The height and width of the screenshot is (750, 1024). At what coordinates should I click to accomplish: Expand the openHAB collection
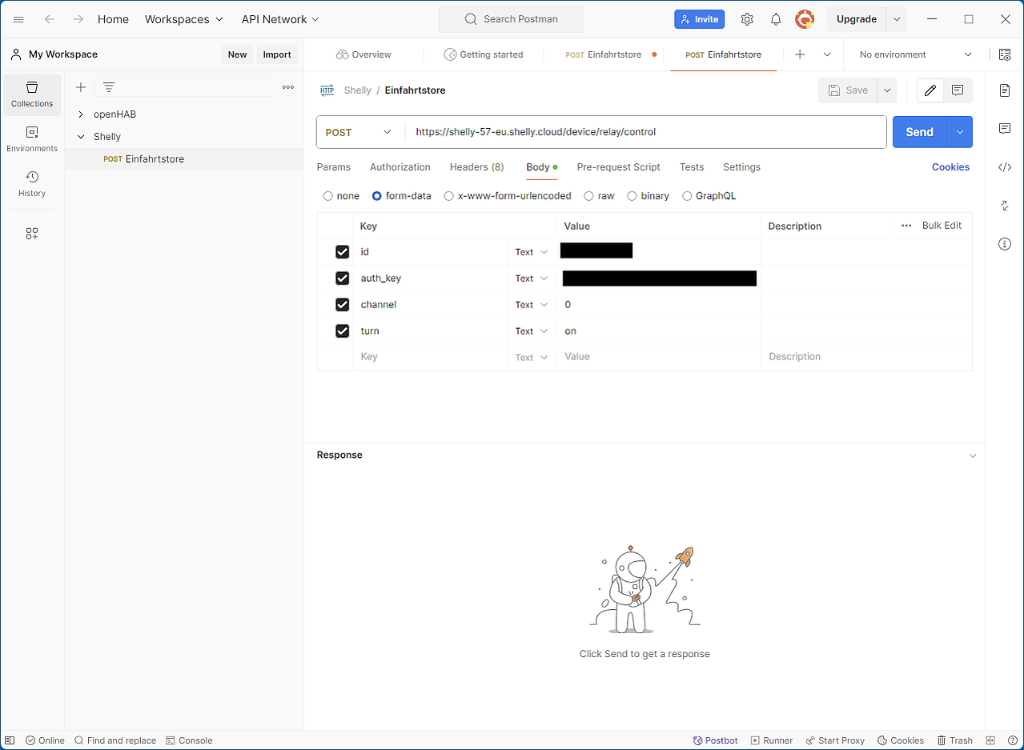(81, 114)
